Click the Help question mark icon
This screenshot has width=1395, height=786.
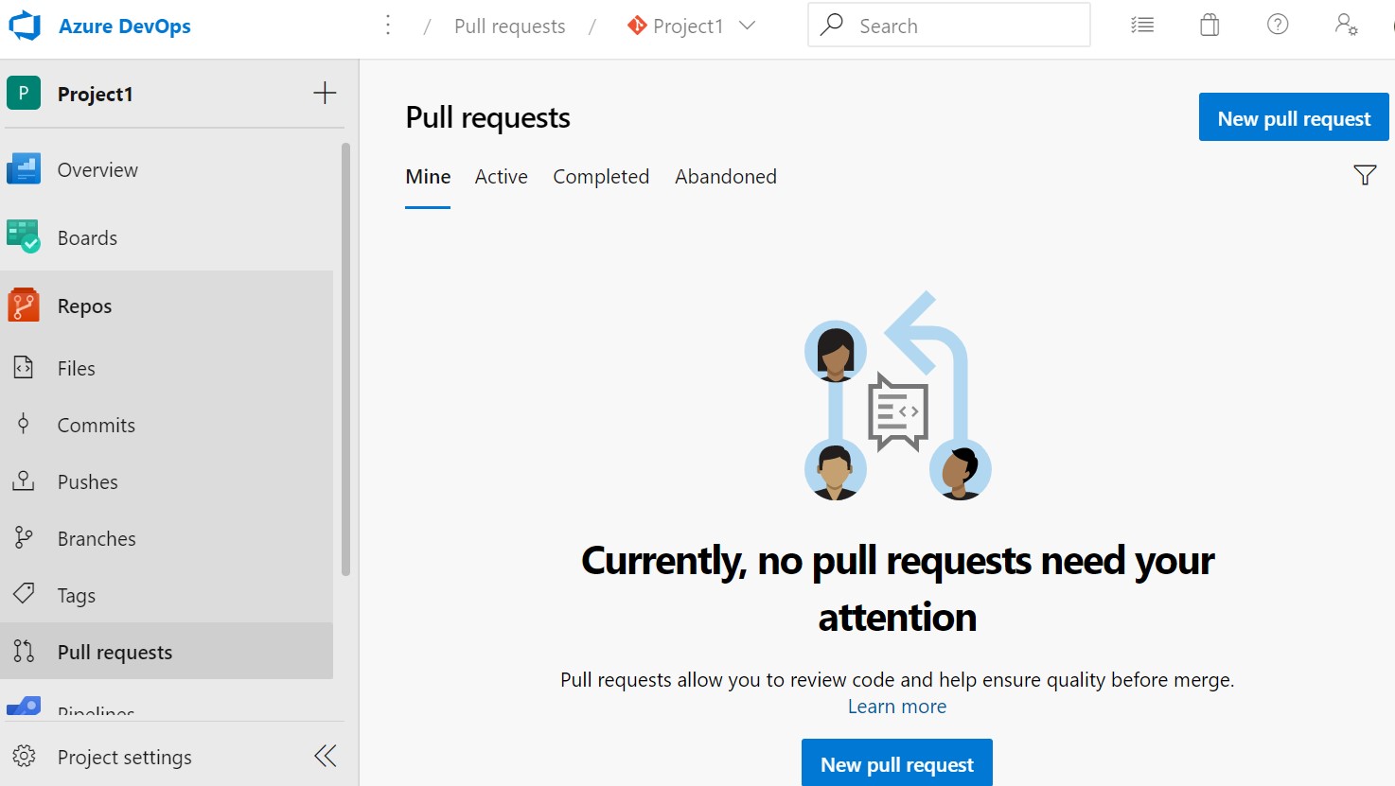coord(1277,25)
